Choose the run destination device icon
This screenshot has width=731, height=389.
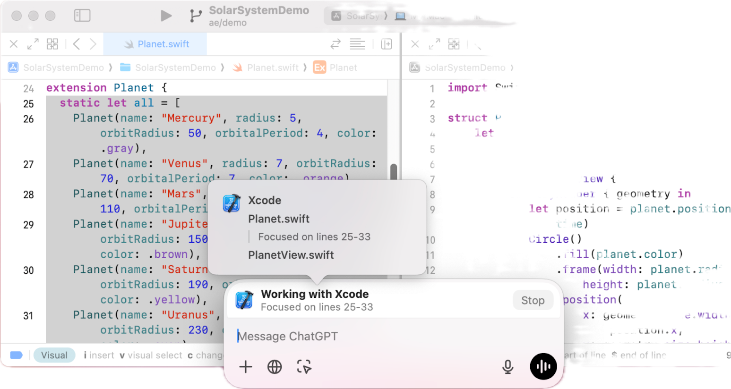coord(401,16)
